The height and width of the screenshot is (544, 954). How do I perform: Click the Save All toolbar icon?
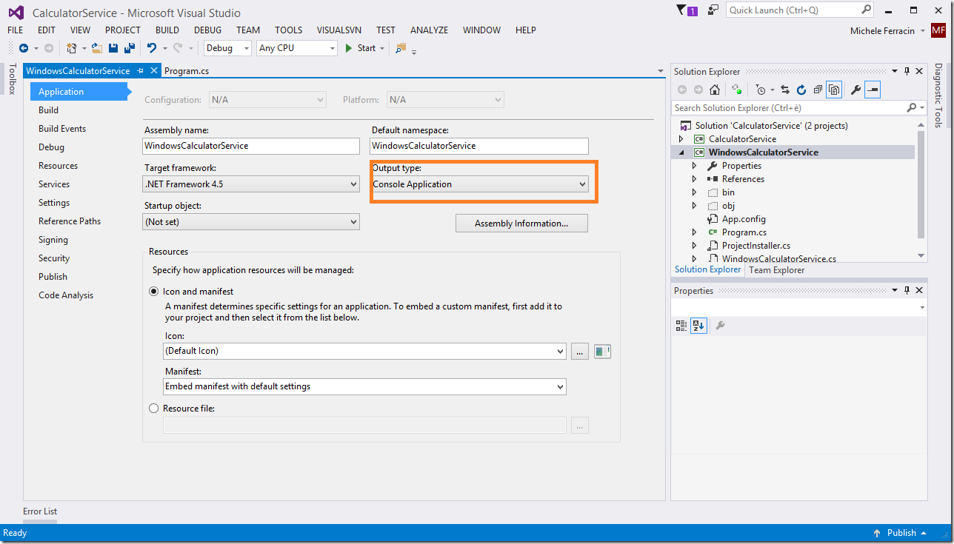[x=130, y=48]
